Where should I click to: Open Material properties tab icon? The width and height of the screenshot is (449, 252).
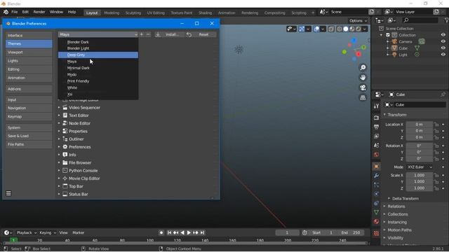click(376, 222)
